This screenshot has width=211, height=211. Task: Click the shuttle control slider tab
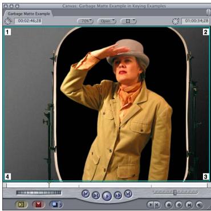(175, 192)
